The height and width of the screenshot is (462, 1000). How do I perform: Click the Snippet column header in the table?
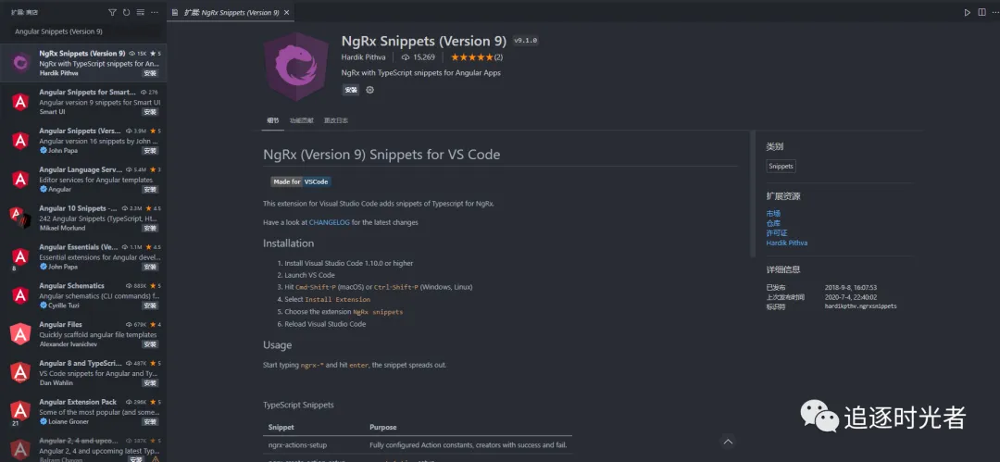pyautogui.click(x=281, y=428)
